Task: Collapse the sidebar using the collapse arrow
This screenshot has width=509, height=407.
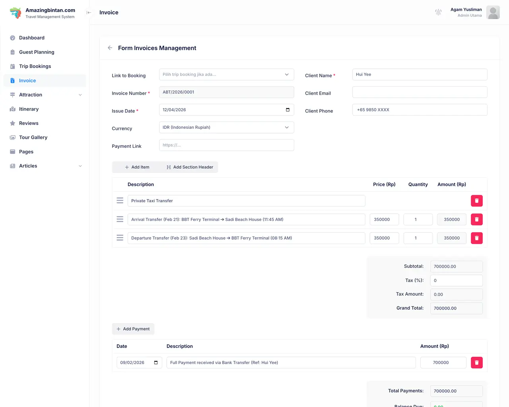Action: 88,12
